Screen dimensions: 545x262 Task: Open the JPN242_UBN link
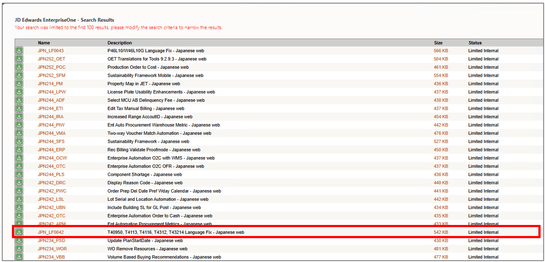click(52, 207)
